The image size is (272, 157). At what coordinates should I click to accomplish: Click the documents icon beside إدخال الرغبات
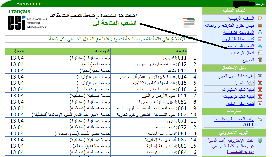[x=260, y=53]
